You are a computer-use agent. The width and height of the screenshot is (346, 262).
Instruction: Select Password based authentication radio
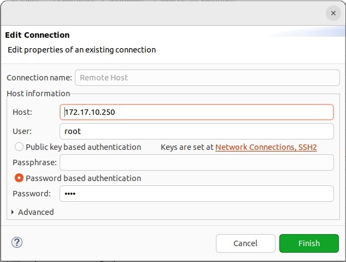coord(20,178)
